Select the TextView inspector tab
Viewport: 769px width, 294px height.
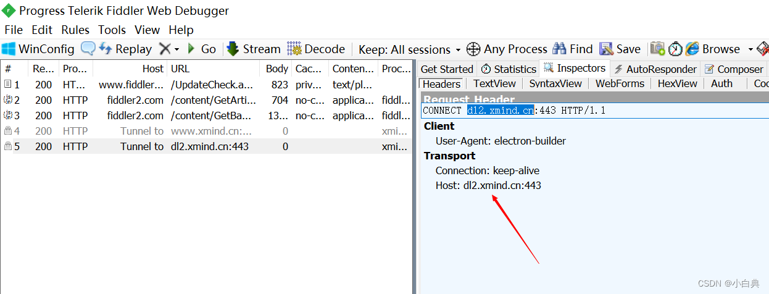pyautogui.click(x=494, y=83)
